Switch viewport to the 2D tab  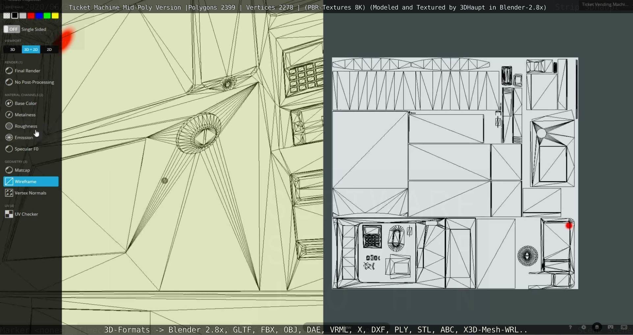click(x=49, y=49)
